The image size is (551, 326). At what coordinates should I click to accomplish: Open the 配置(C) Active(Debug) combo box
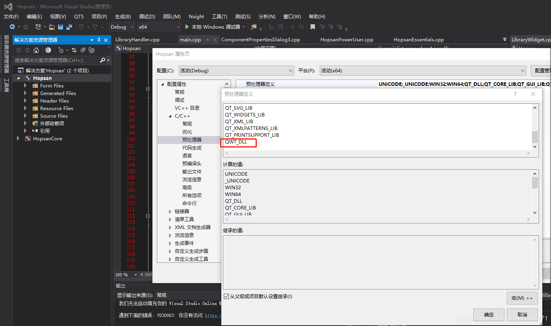click(236, 70)
